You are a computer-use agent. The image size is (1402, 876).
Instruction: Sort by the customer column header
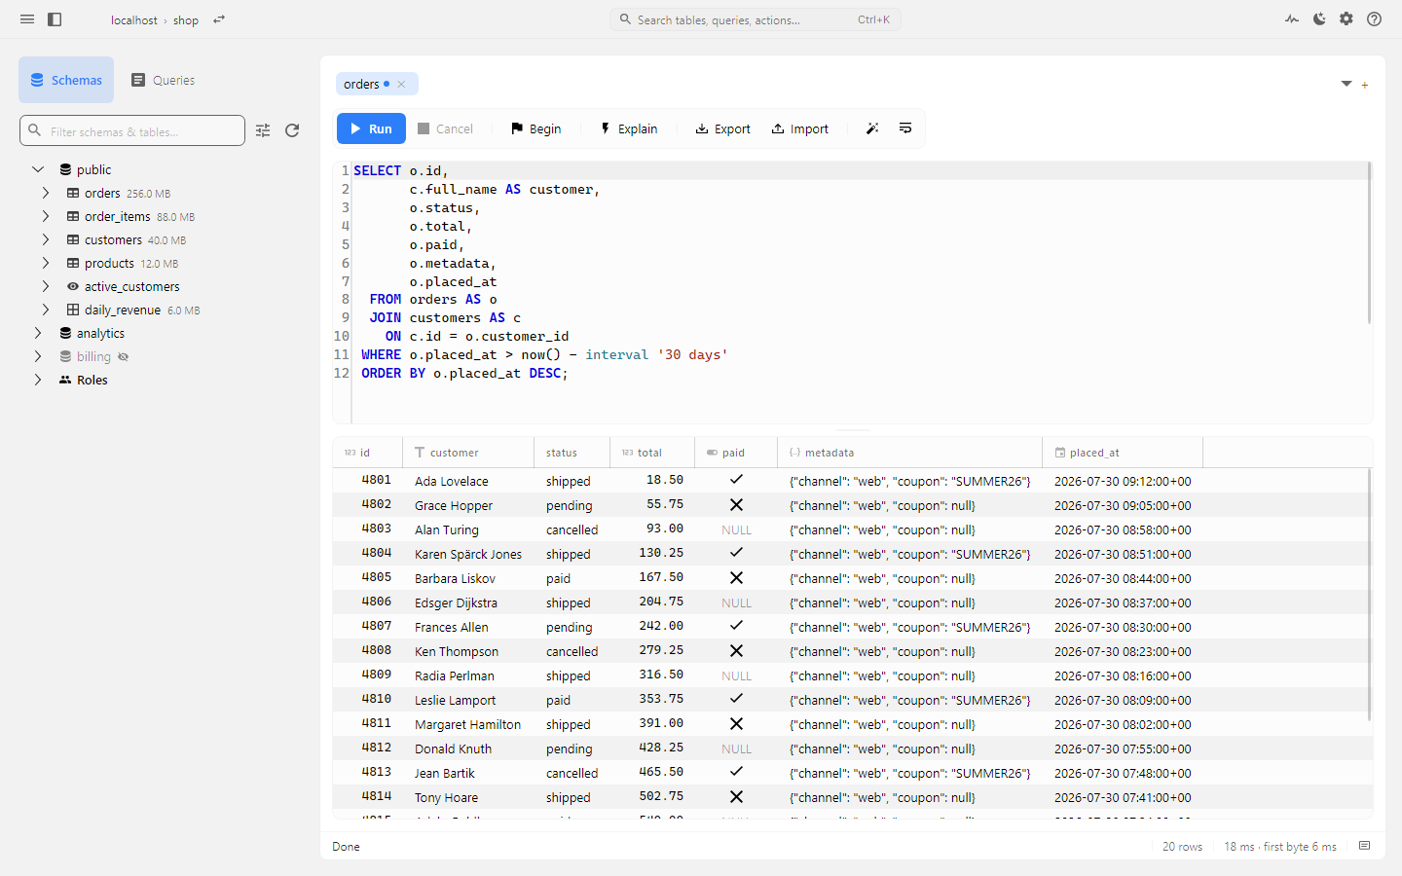468,453
